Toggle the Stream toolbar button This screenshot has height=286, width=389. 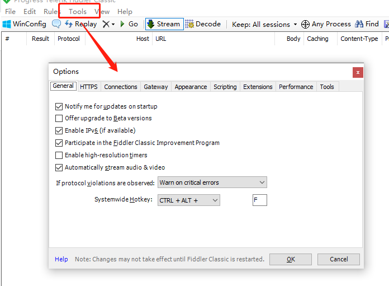pos(164,24)
